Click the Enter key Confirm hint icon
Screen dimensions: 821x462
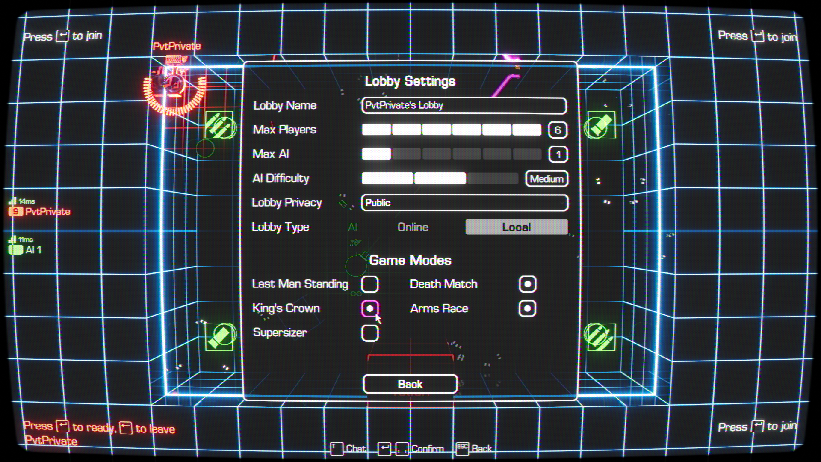[384, 449]
